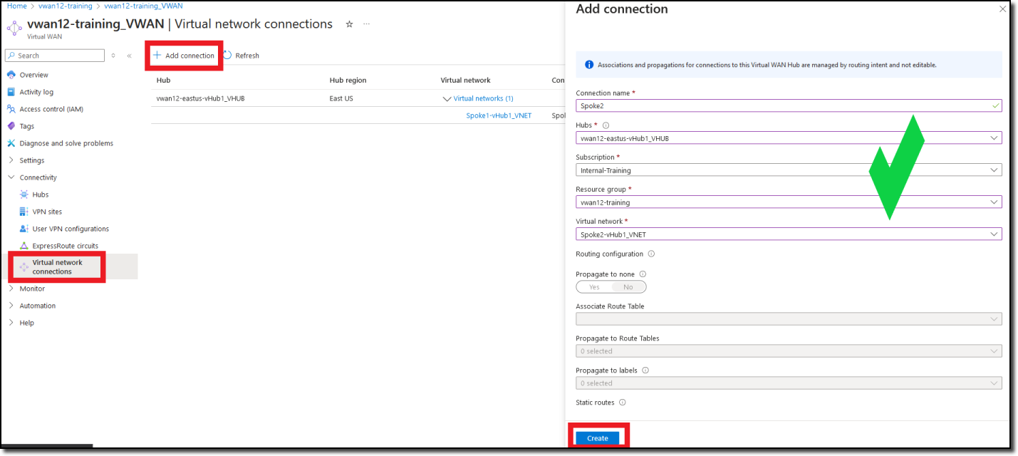
Task: Click the info icon next to Hubs
Action: point(606,125)
